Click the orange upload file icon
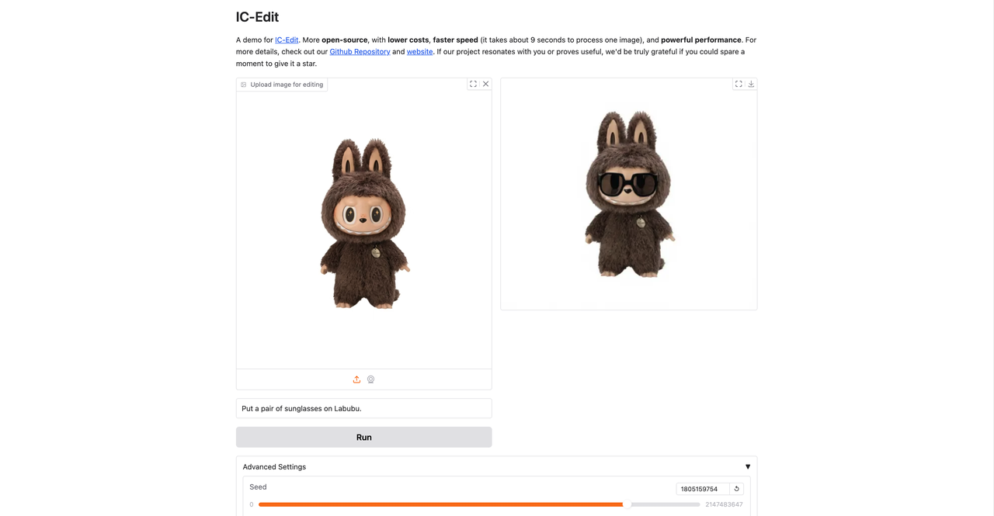 pyautogui.click(x=356, y=379)
